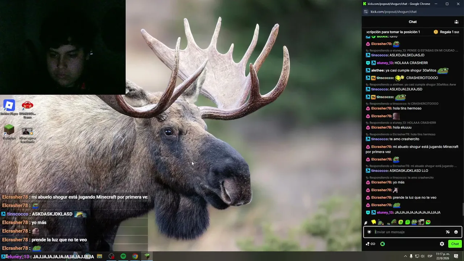Screen dimensions: 464x261
Task: Insert the grayscale photo quick emote
Action: coord(421,222)
